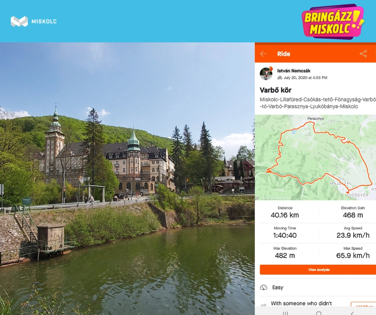
Task: Tap the Avg Speed 23.9 km/h value
Action: coord(353,235)
